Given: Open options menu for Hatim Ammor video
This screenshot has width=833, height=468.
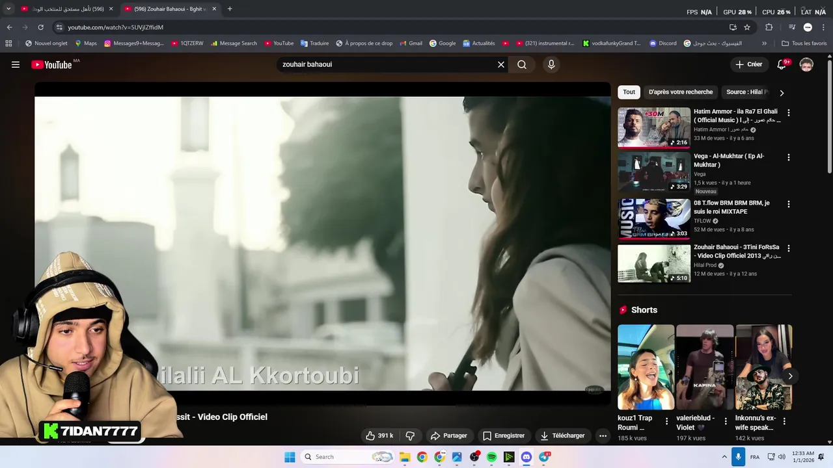Looking at the screenshot, I should 789,112.
